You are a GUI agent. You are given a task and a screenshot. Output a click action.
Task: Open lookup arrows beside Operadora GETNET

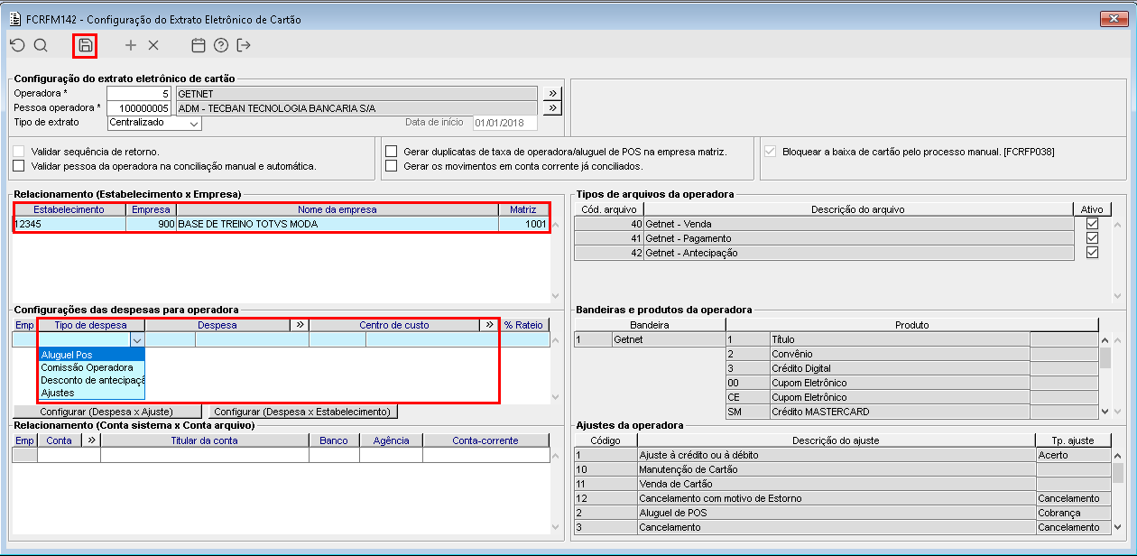click(x=552, y=93)
